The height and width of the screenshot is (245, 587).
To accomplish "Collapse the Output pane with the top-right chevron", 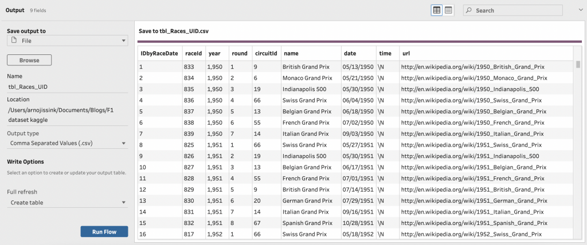I will click(x=579, y=10).
